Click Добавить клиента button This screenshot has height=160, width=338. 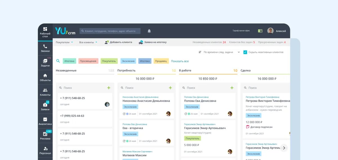(x=118, y=42)
